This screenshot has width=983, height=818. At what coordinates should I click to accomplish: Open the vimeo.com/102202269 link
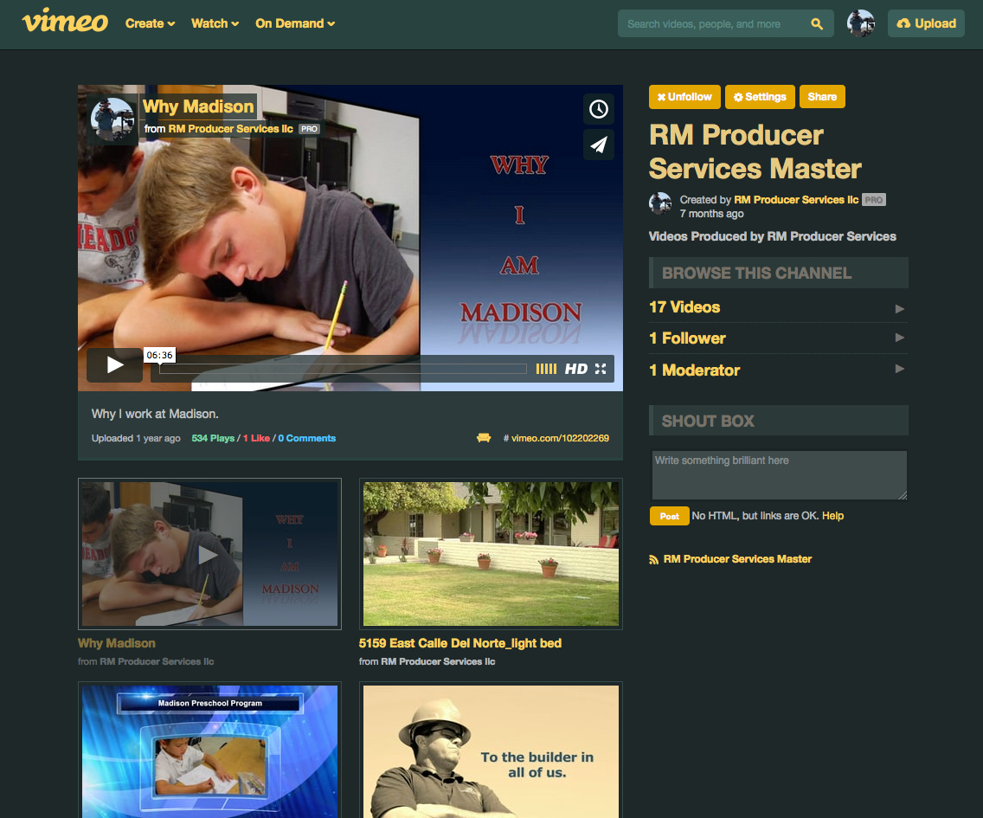pos(560,438)
